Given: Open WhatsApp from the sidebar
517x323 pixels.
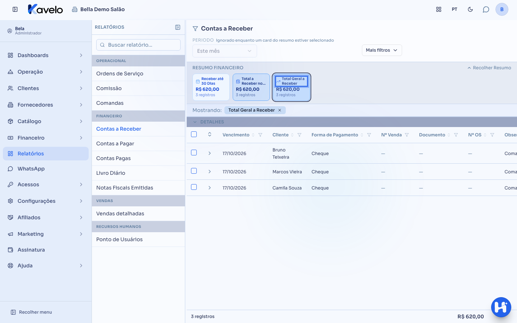Looking at the screenshot, I should pyautogui.click(x=46, y=169).
